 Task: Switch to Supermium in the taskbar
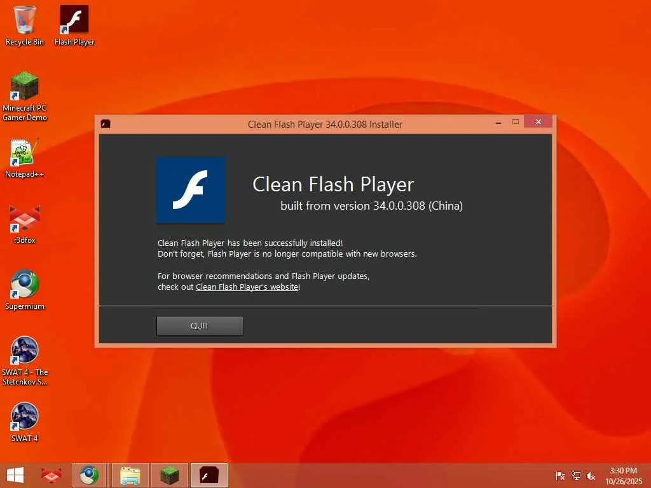pyautogui.click(x=89, y=475)
